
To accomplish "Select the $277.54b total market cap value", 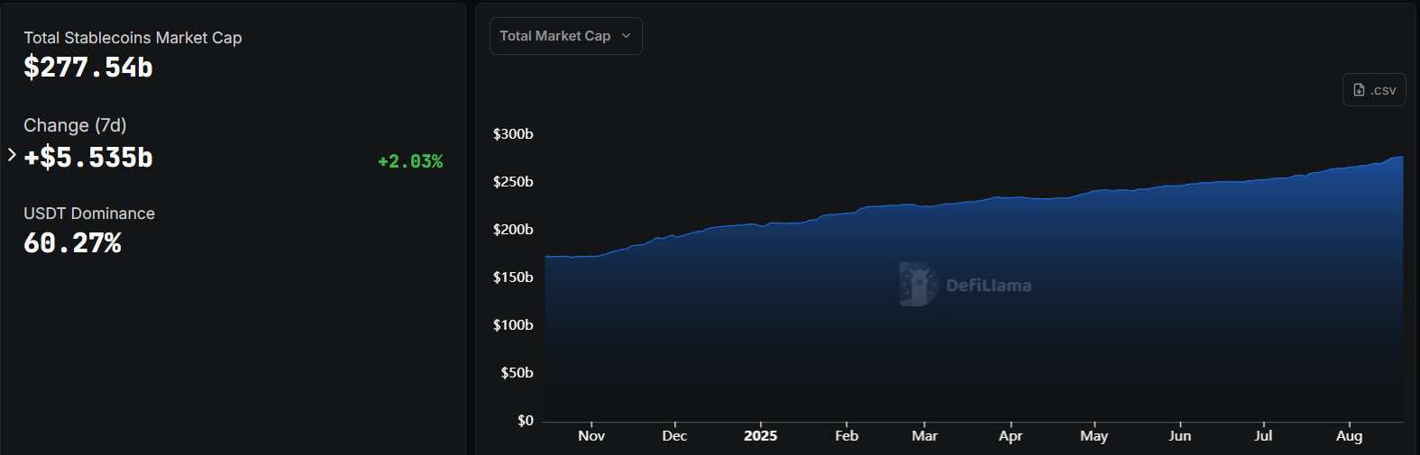I will point(88,68).
